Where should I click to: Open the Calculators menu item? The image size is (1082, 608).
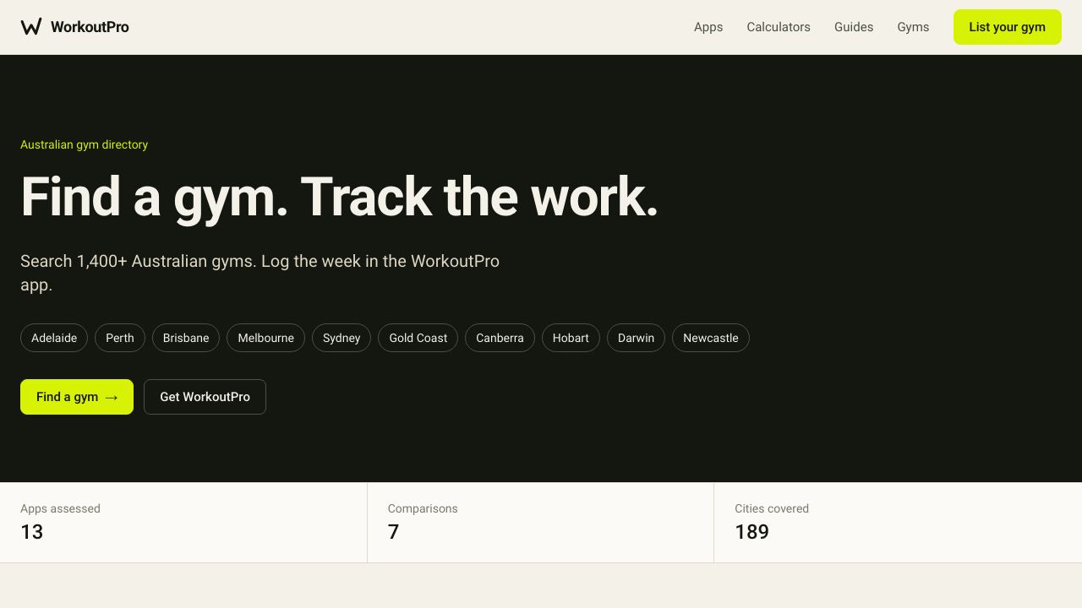(779, 27)
